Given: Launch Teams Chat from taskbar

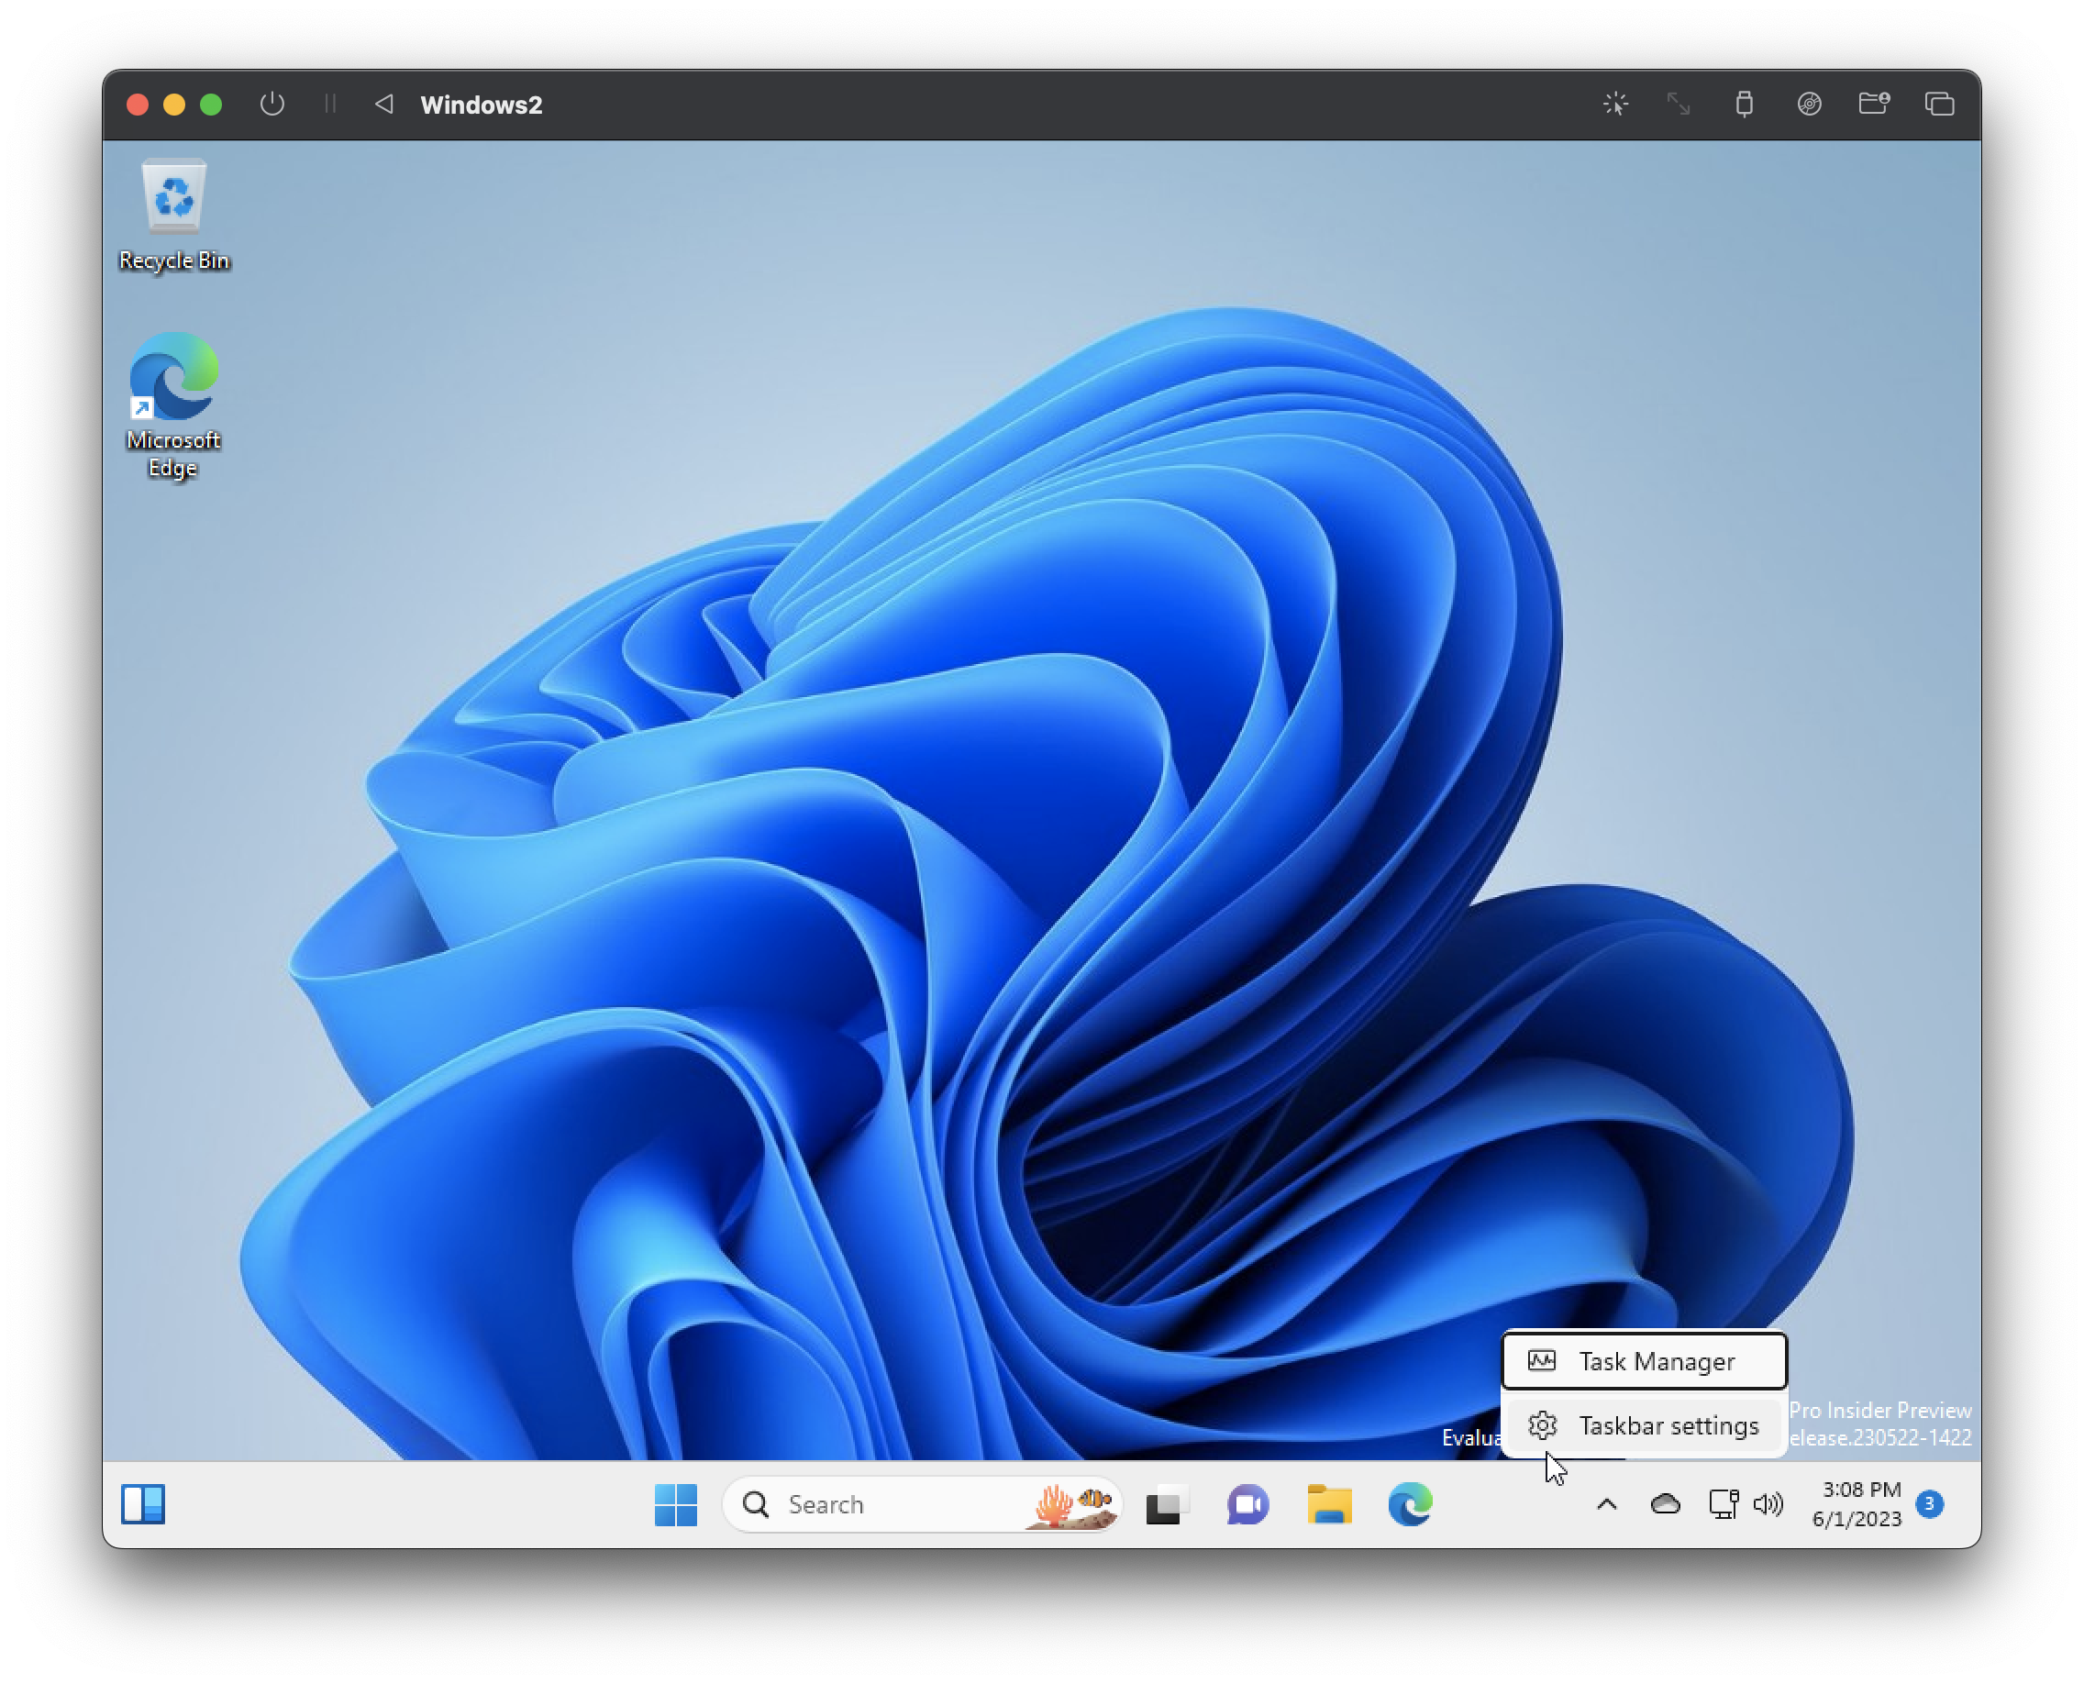Looking at the screenshot, I should tap(1247, 1504).
